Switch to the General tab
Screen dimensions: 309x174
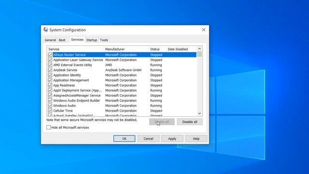tap(50, 40)
